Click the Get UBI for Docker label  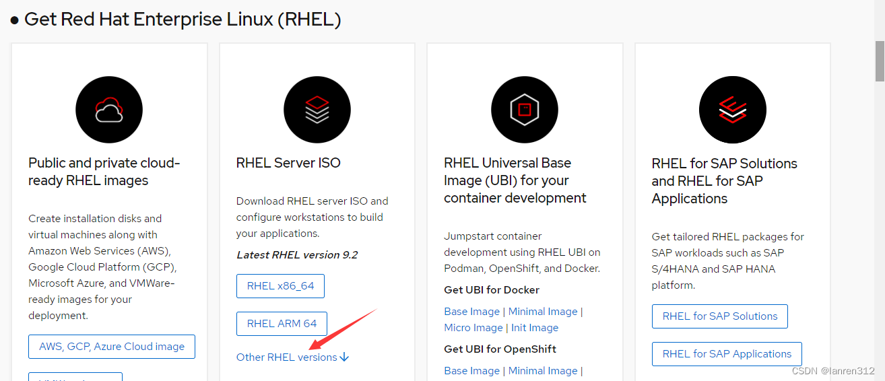click(492, 290)
